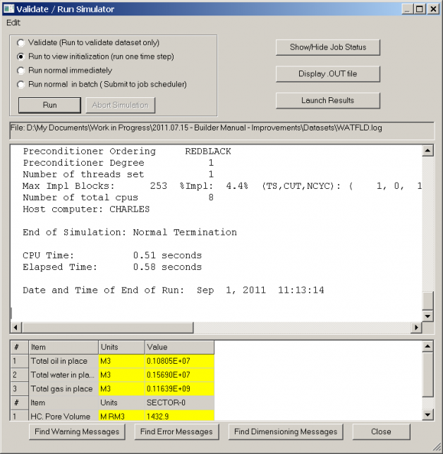Click Launch Results button
This screenshot has width=443, height=454.
pos(327,100)
